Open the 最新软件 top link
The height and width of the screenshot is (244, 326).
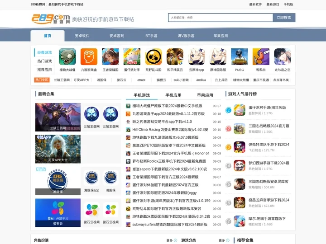(x=255, y=4)
